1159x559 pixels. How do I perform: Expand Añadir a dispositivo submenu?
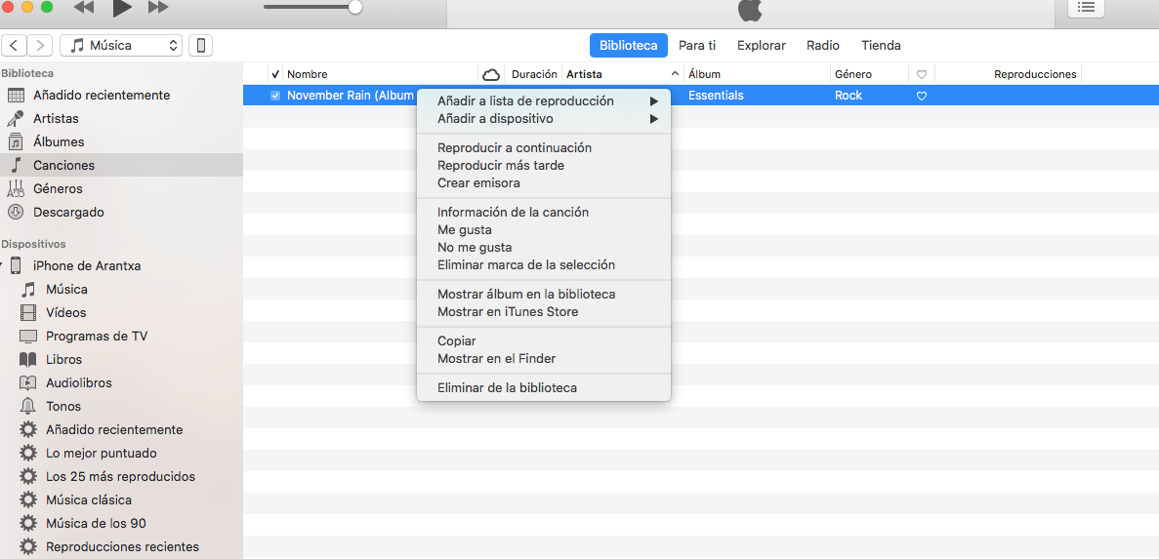(x=544, y=119)
